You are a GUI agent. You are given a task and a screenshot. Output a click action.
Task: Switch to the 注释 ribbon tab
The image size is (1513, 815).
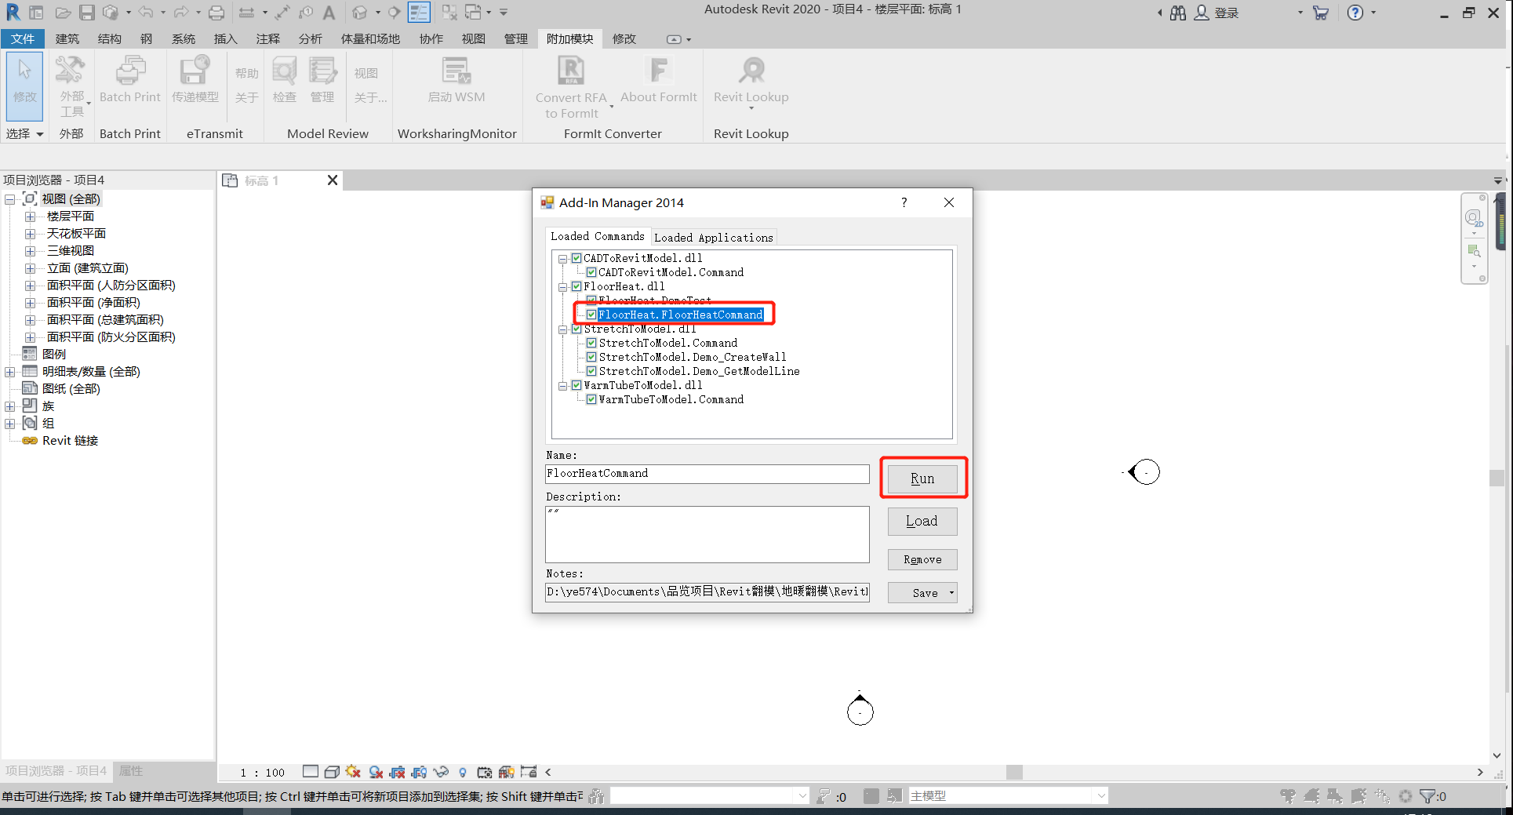click(267, 39)
